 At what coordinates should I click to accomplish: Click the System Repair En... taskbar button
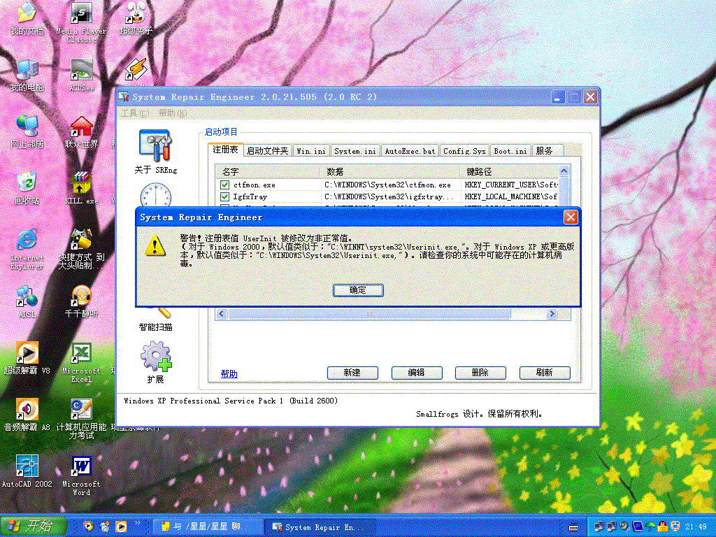tap(320, 527)
